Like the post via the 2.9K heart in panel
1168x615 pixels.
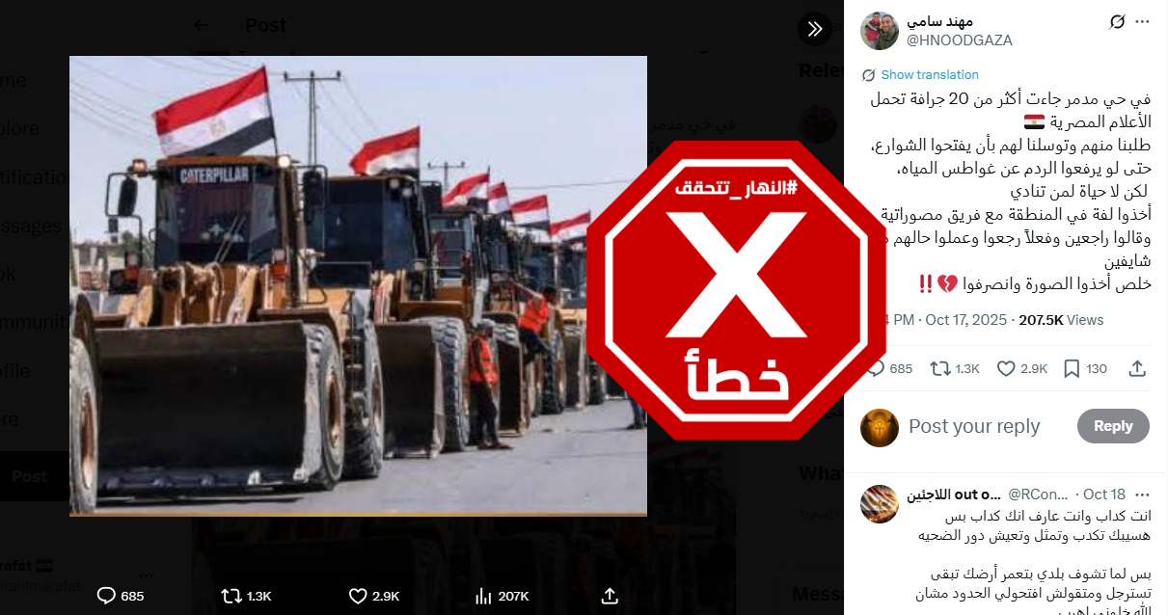click(x=1021, y=368)
